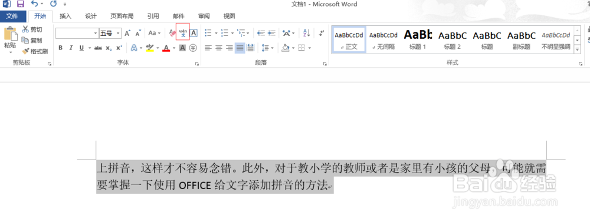Image resolution: width=590 pixels, height=222 pixels.
Task: Click paragraph shading paint bucket
Action: point(285,48)
